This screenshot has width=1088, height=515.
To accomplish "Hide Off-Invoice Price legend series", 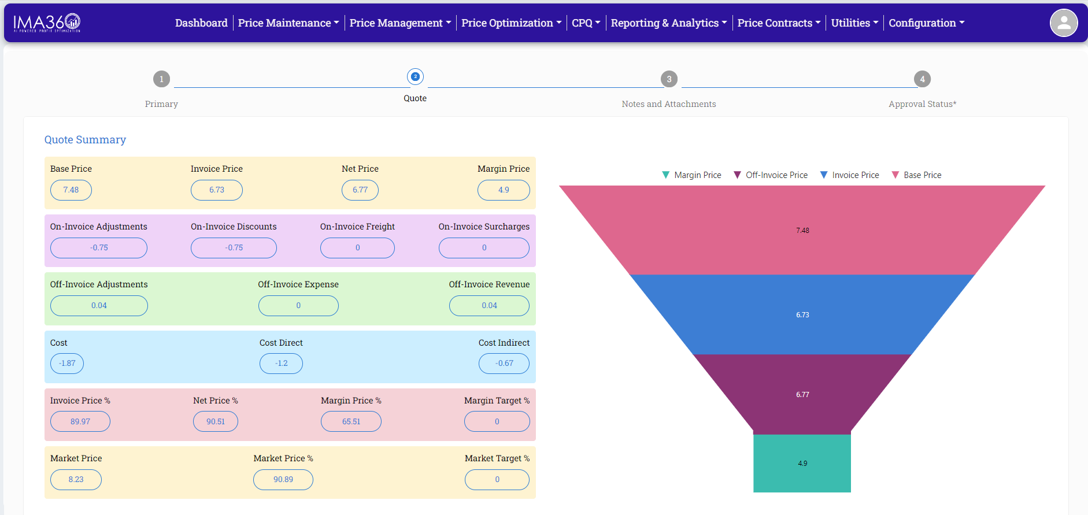I will 771,175.
